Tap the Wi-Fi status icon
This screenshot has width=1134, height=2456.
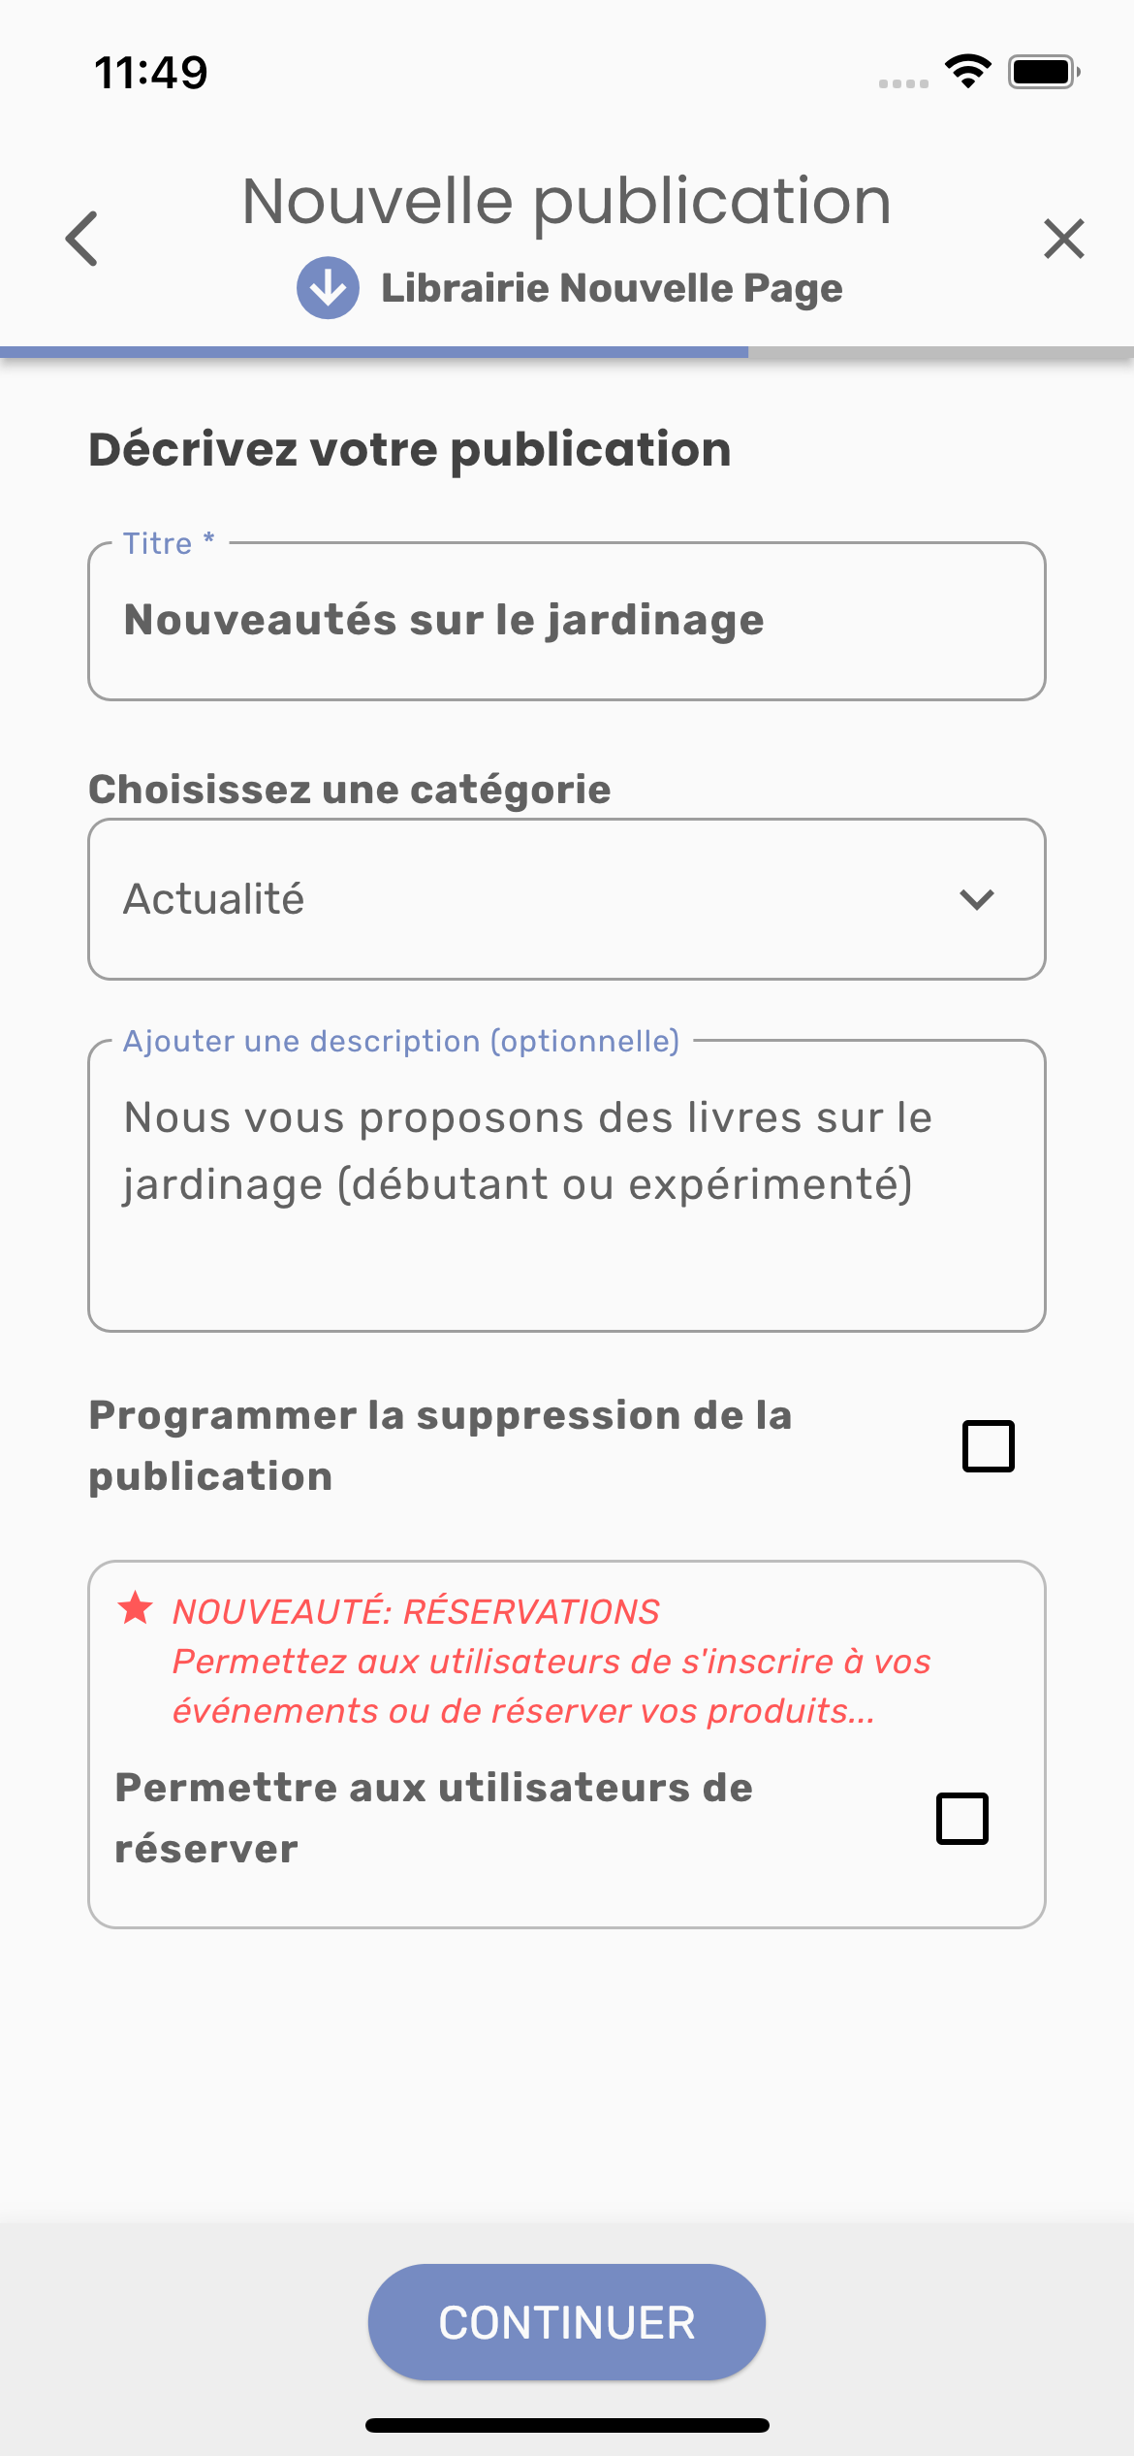pos(967,72)
